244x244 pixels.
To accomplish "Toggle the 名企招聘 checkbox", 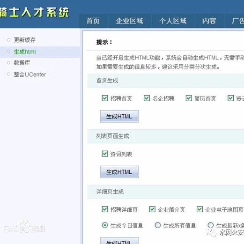I will tap(147, 98).
